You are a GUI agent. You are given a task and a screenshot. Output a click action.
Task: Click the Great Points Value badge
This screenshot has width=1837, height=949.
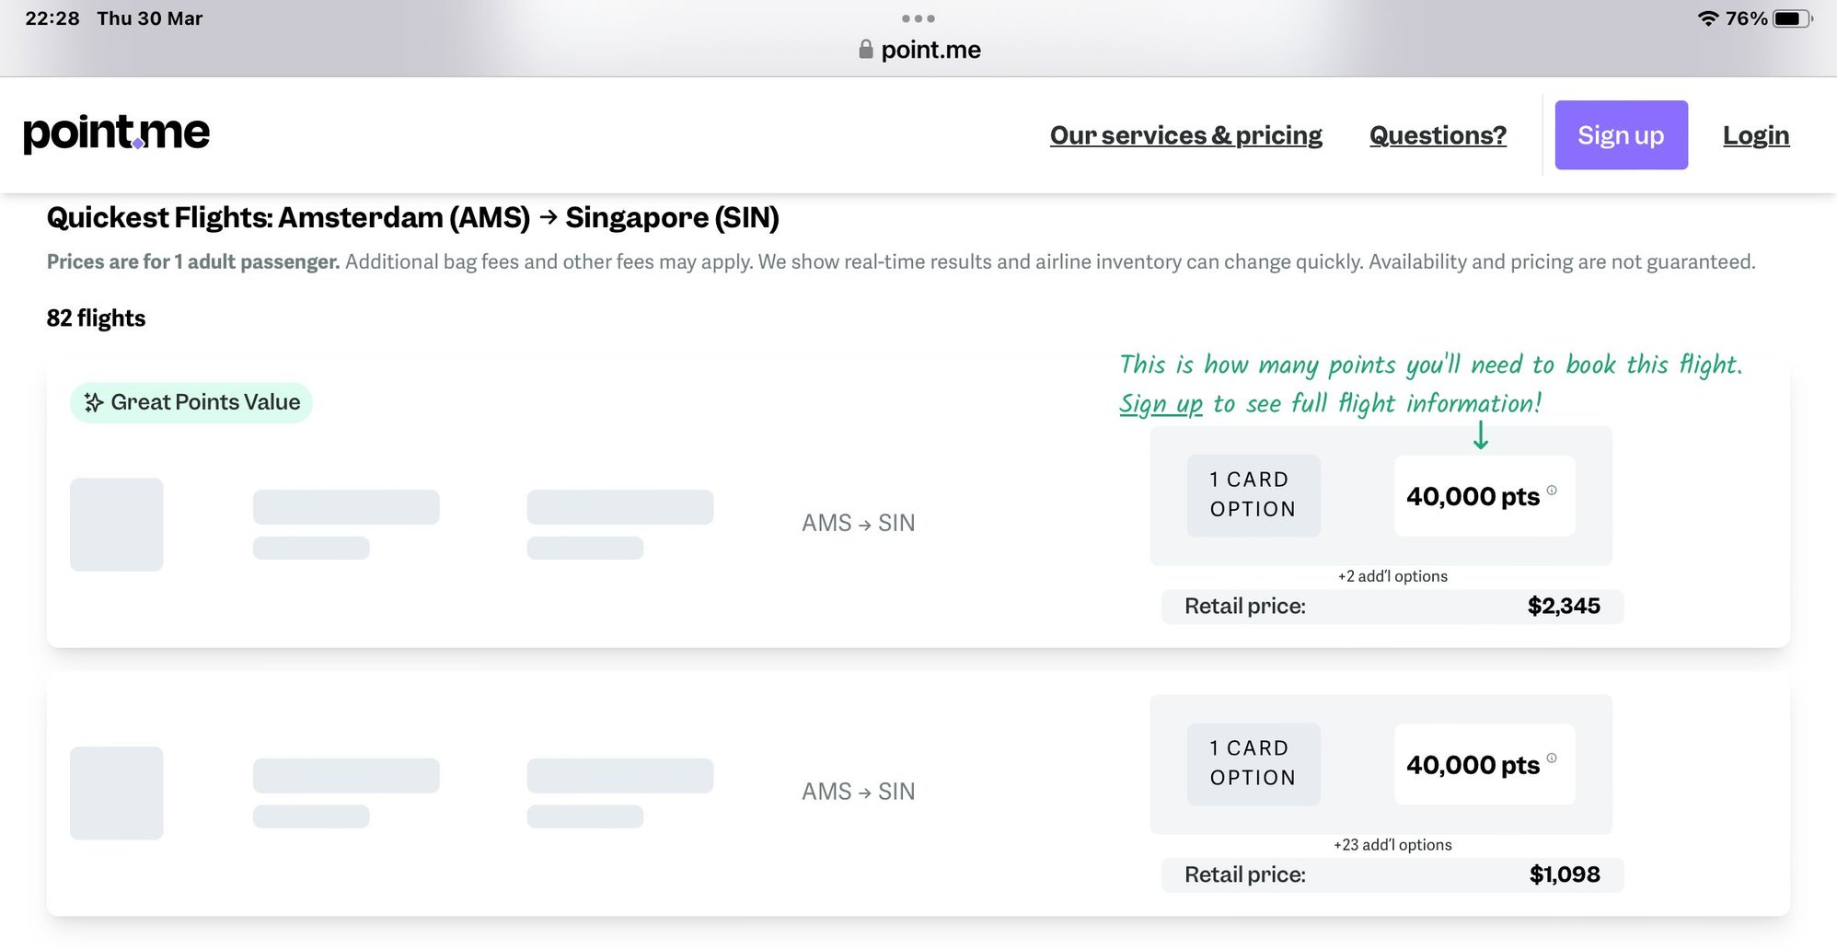click(x=191, y=402)
